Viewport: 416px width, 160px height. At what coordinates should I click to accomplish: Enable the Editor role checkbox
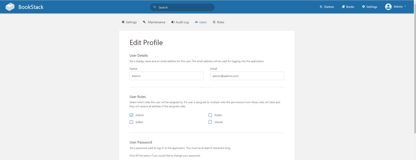tap(131, 122)
